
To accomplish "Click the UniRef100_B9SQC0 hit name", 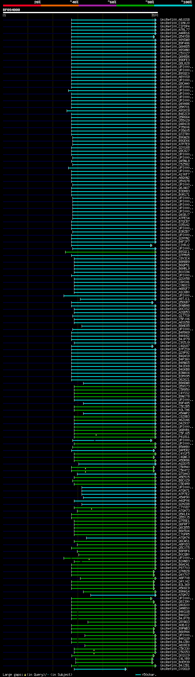I will [x=175, y=73].
